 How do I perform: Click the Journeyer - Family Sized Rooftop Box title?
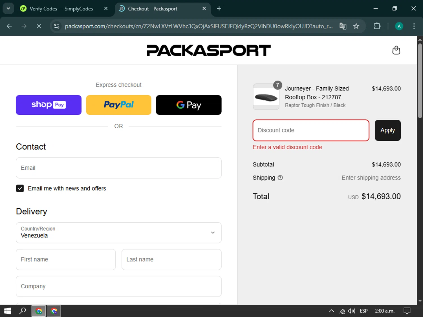click(317, 93)
